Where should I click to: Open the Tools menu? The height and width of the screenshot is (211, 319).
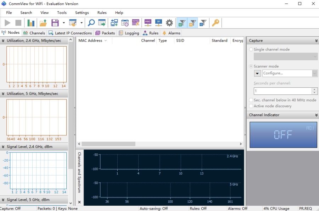click(62, 13)
